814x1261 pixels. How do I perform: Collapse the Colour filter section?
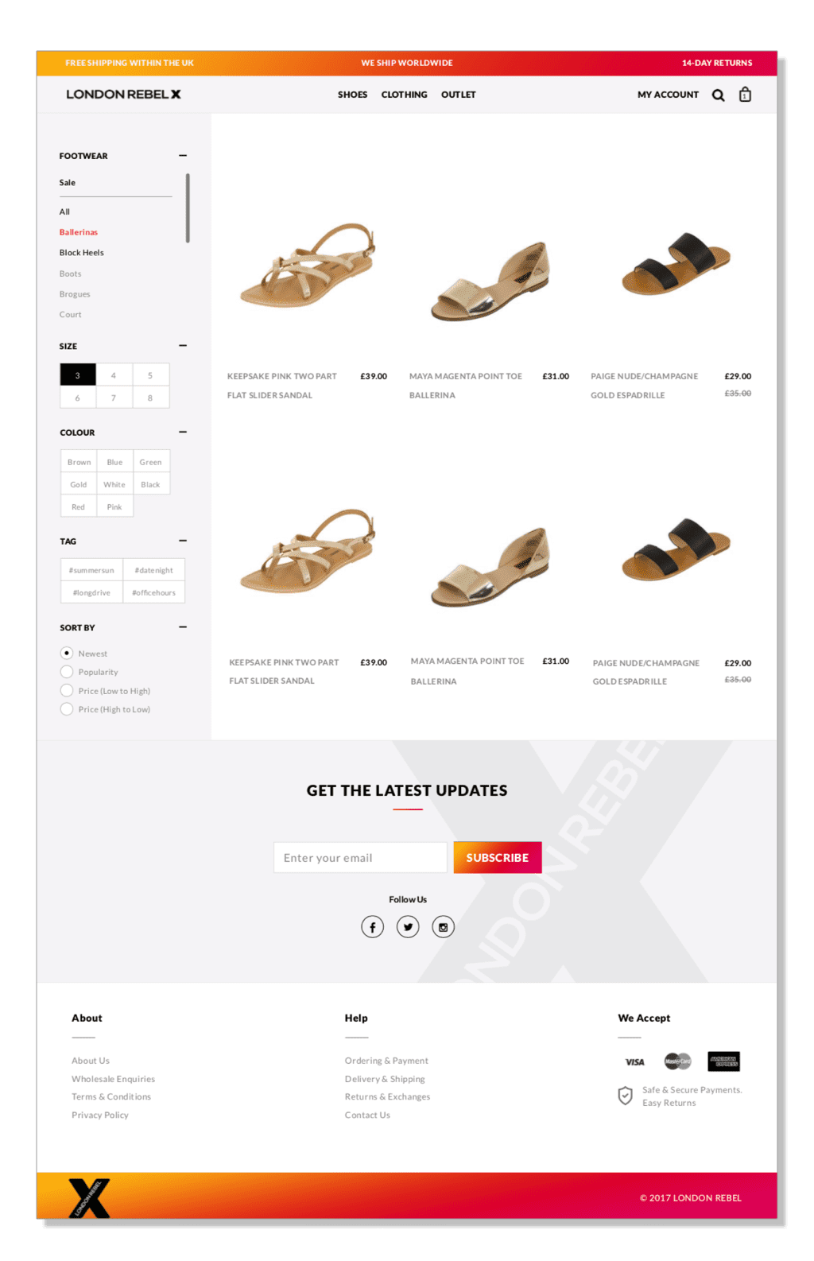(x=183, y=433)
